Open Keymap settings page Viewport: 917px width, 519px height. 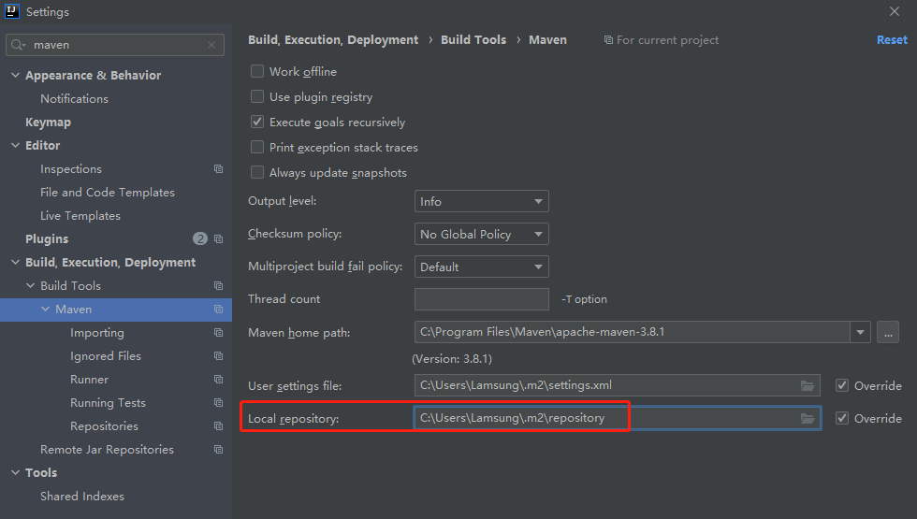point(48,123)
